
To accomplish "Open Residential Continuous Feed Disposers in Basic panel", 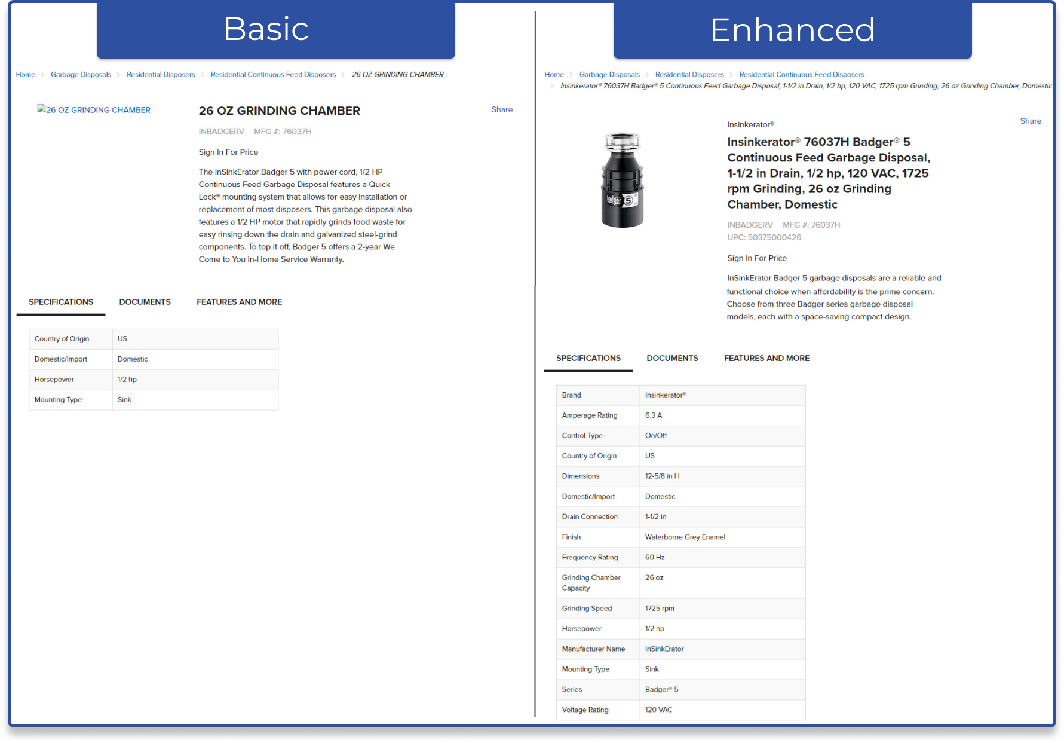I will pos(273,75).
